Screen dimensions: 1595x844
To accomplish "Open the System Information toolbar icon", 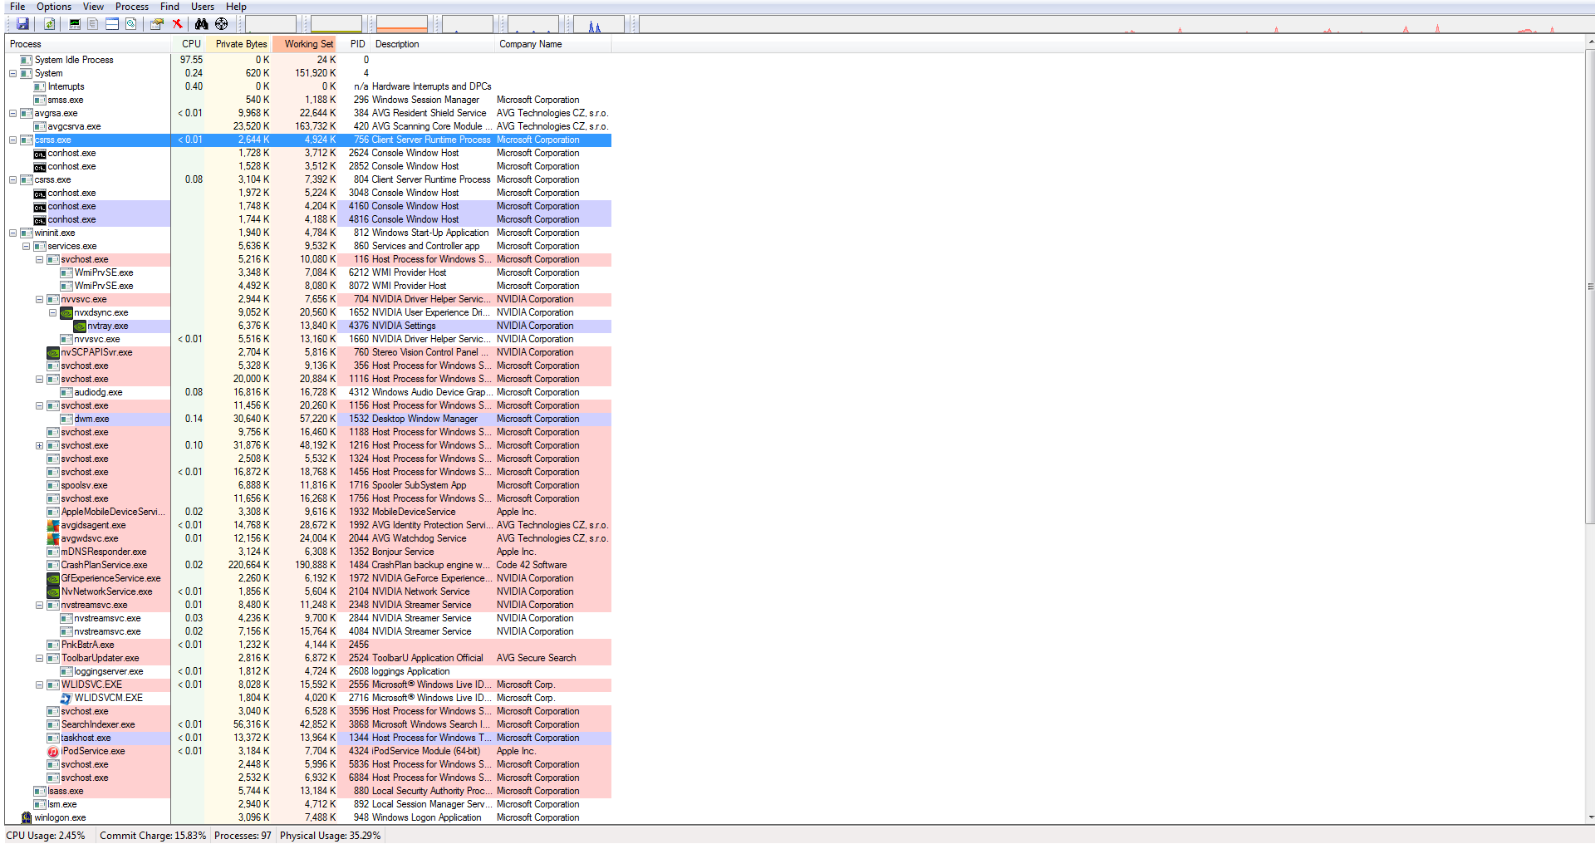I will 75,24.
